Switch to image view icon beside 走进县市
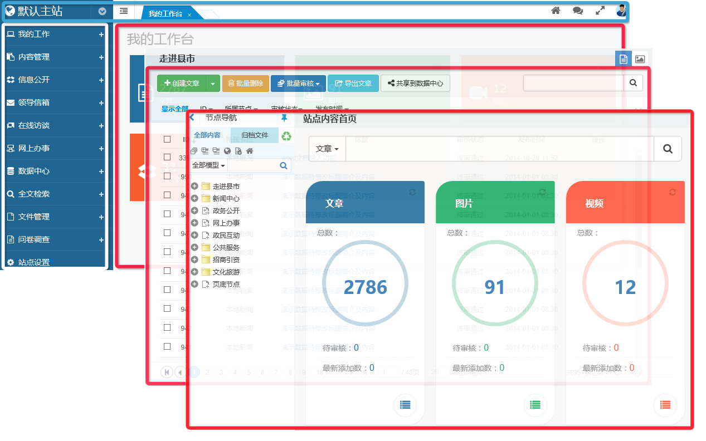This screenshot has width=706, height=441. 640,59
